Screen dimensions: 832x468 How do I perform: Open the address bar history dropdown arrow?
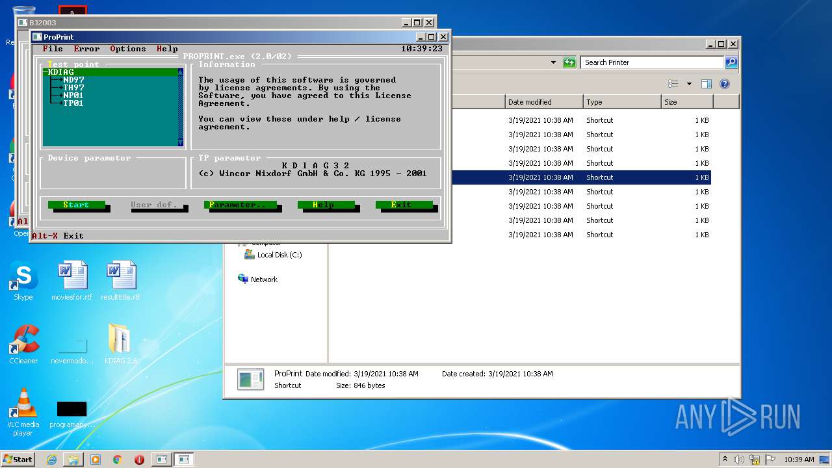tap(553, 62)
